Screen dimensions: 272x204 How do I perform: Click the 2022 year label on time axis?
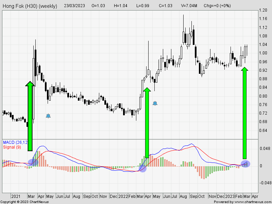(x=123, y=197)
